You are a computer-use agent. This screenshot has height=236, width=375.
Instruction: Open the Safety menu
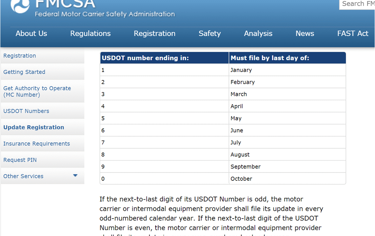210,33
